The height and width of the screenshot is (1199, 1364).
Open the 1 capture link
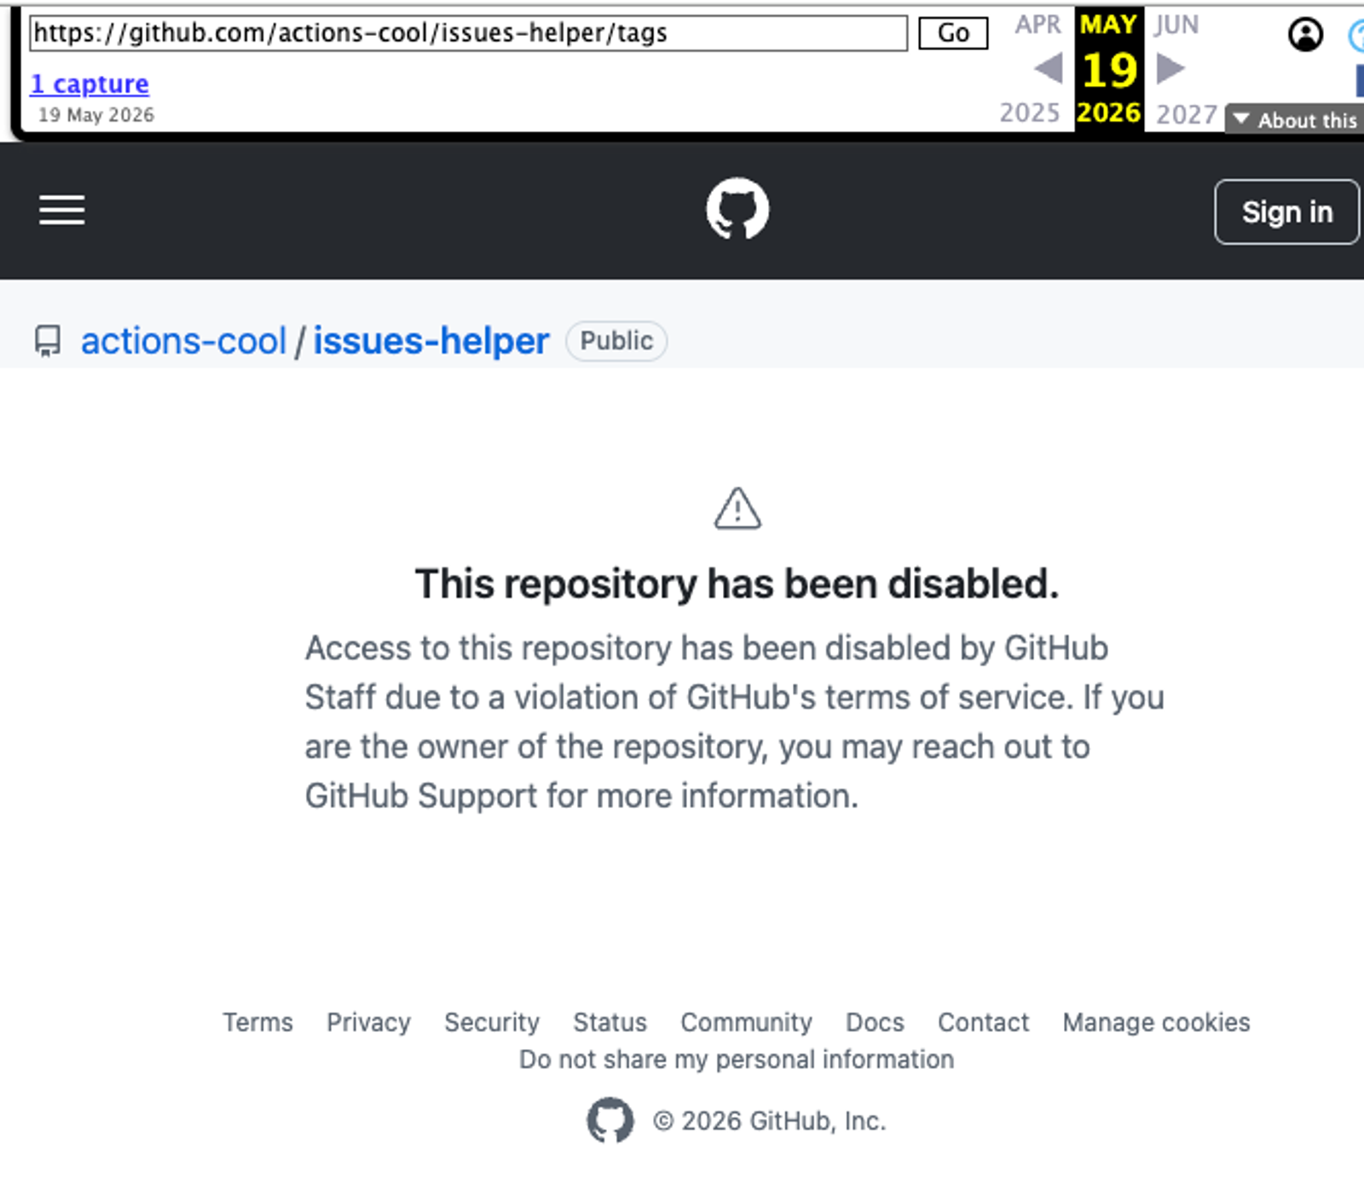tap(90, 84)
